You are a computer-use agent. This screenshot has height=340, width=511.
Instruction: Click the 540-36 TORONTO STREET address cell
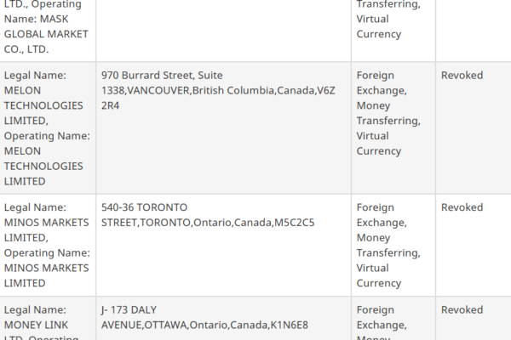coord(207,215)
